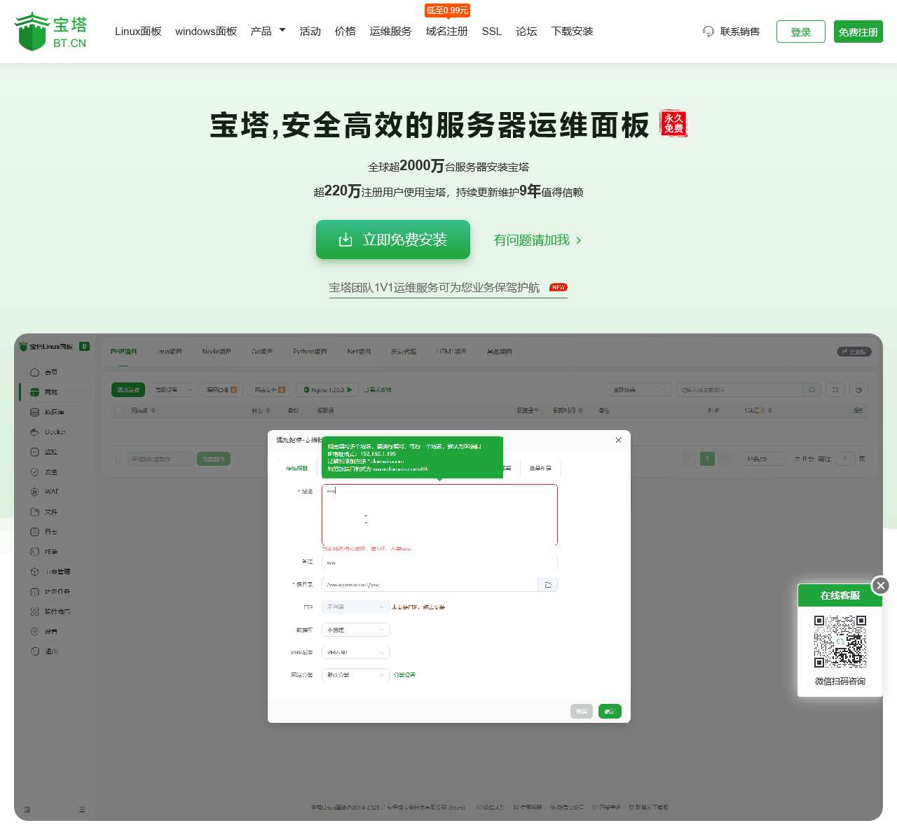Tick the select-all checkbox in table header
Image resolution: width=897 pixels, height=837 pixels.
coord(119,410)
